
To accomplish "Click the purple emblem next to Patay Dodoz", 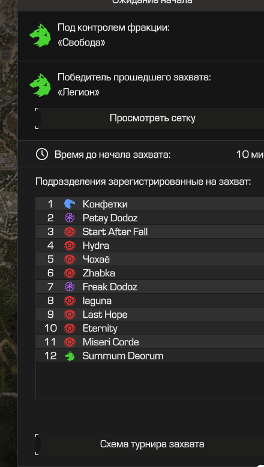I will [70, 218].
